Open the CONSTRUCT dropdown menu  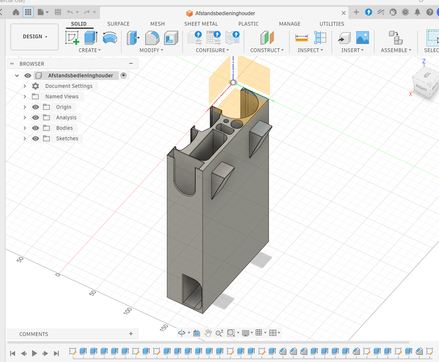pyautogui.click(x=267, y=50)
